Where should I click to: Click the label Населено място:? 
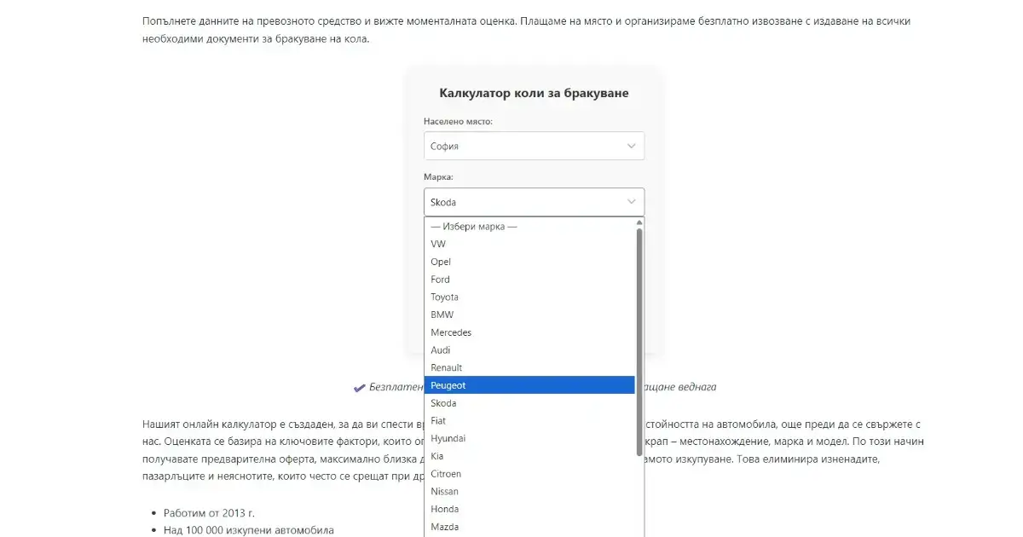pyautogui.click(x=458, y=122)
